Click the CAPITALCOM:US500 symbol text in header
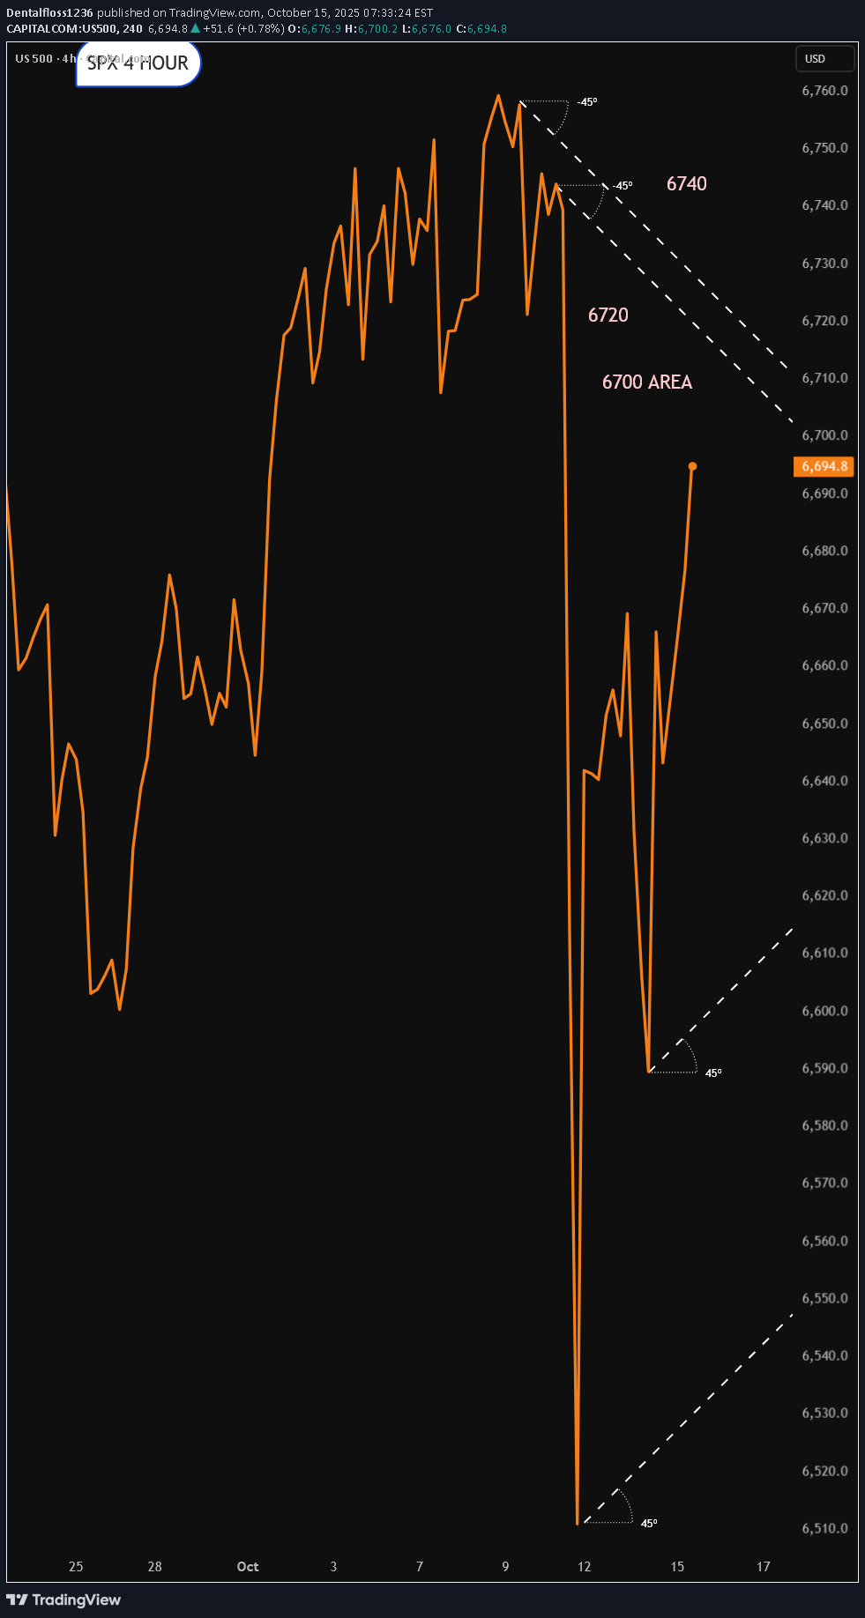Viewport: 865px width, 1618px height. [63, 28]
